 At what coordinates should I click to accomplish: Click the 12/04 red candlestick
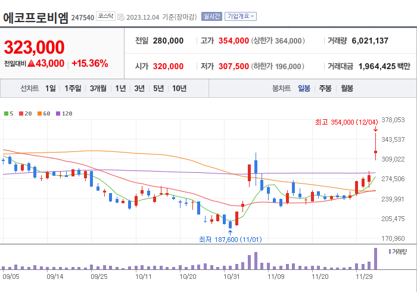(x=375, y=152)
